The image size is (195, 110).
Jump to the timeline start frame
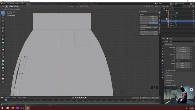(76, 98)
